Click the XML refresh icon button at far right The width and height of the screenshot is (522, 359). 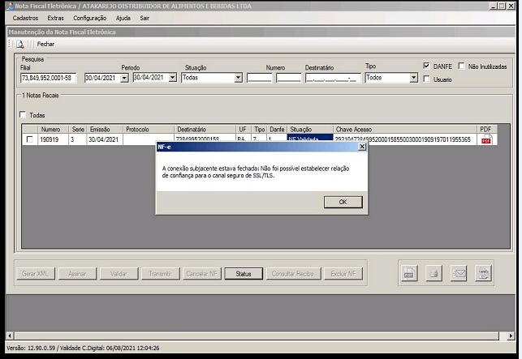click(483, 273)
